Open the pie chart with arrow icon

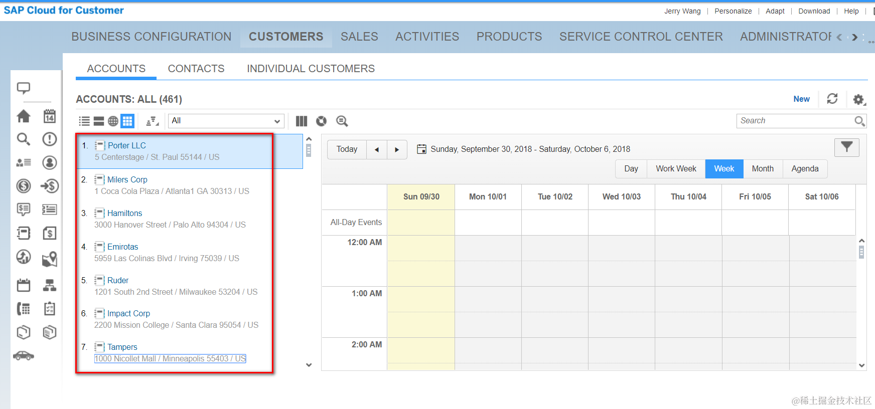[24, 257]
